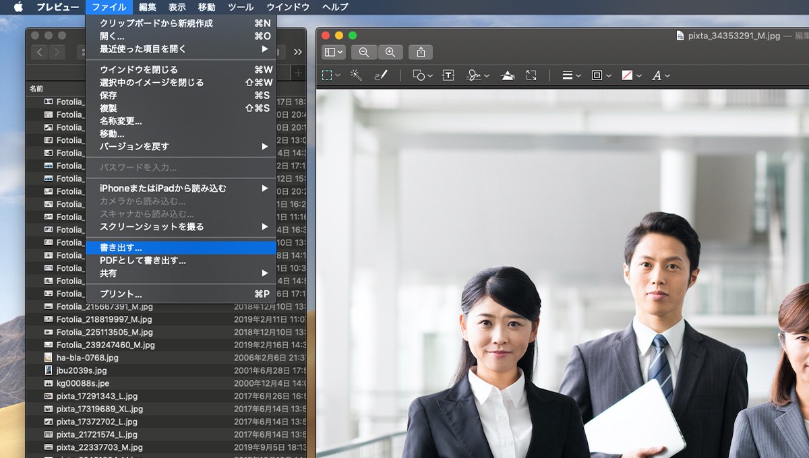Screen dimensions: 809x458
Task: Zoom out of the image in Preview
Action: click(364, 53)
